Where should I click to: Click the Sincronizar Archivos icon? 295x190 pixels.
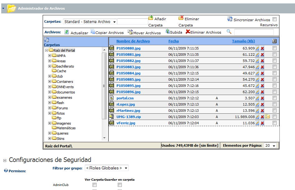click(x=230, y=19)
